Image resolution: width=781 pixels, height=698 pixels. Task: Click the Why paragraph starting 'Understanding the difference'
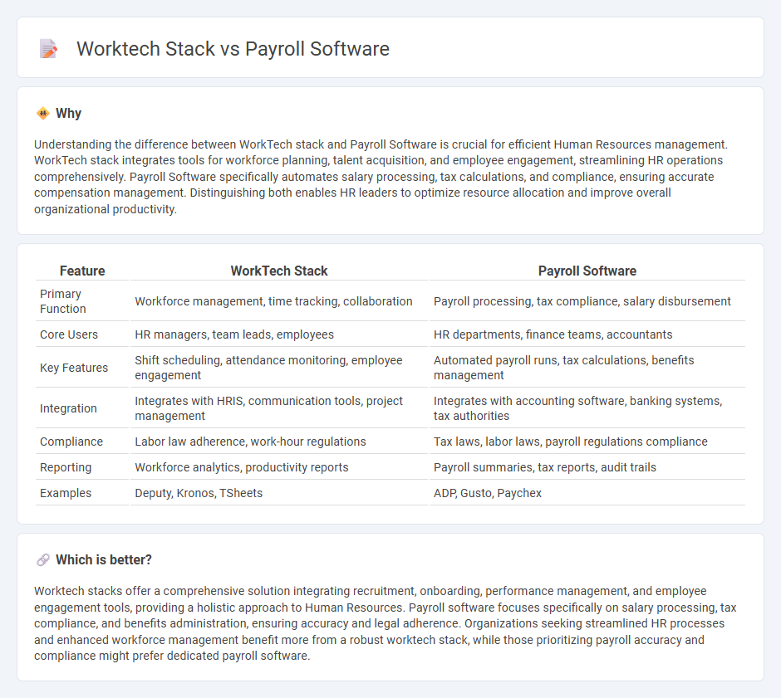(381, 177)
